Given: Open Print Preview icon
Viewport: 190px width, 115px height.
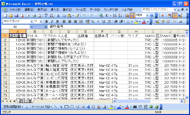Looking at the screenshot, I should click(40, 15).
